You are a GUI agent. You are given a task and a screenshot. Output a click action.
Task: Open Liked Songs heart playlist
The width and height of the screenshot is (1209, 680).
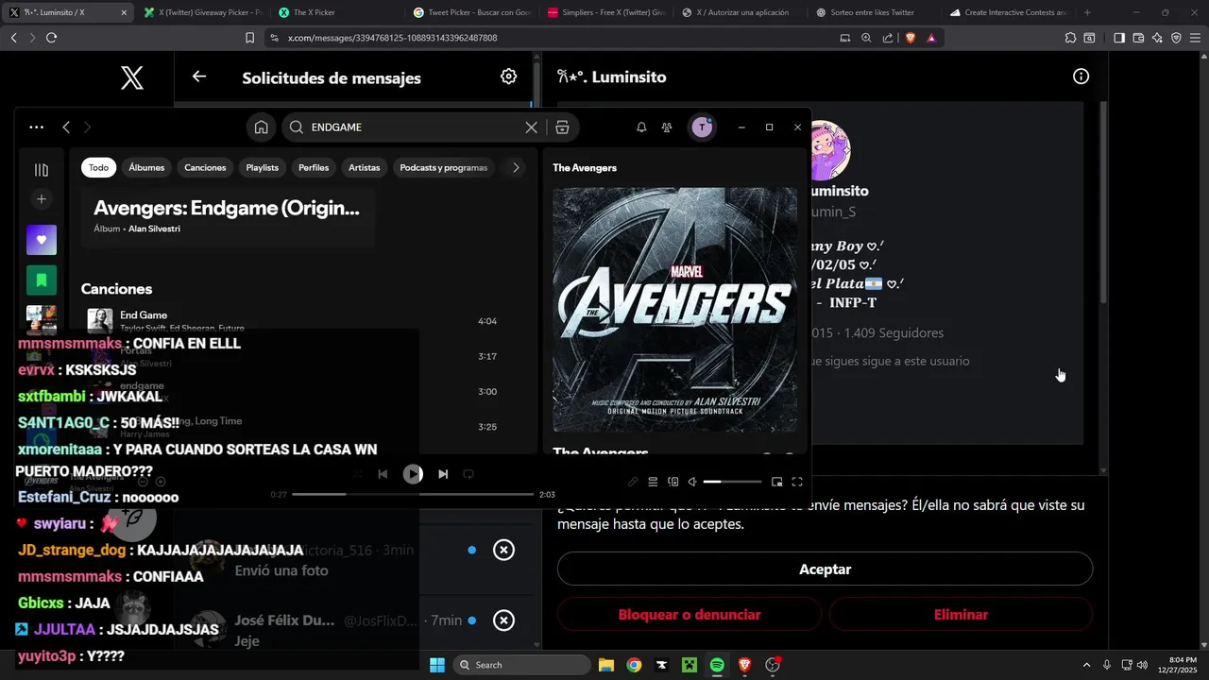coord(42,240)
